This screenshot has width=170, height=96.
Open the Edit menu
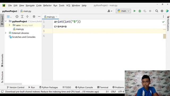pos(15,5)
